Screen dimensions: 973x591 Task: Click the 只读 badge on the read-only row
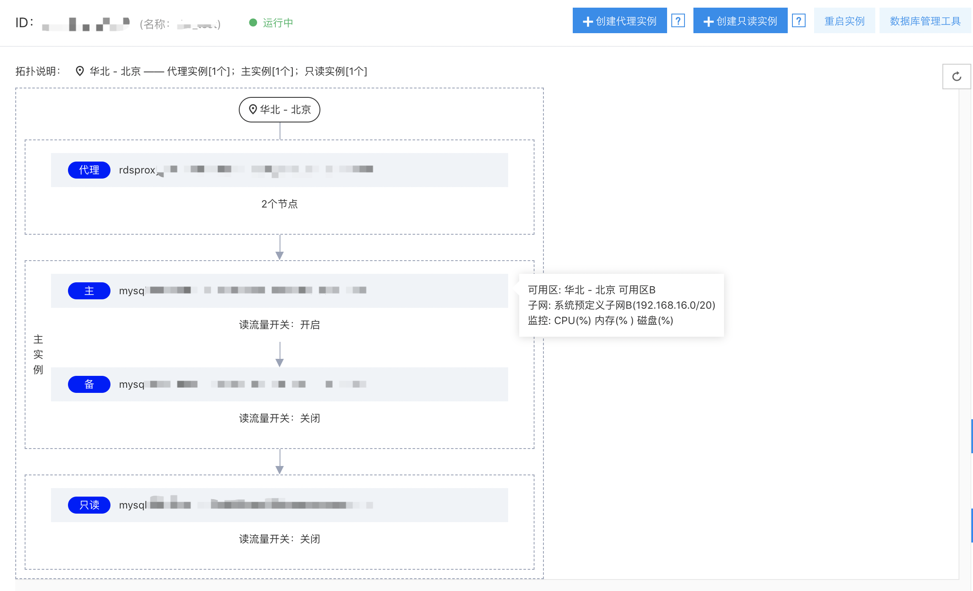(89, 505)
